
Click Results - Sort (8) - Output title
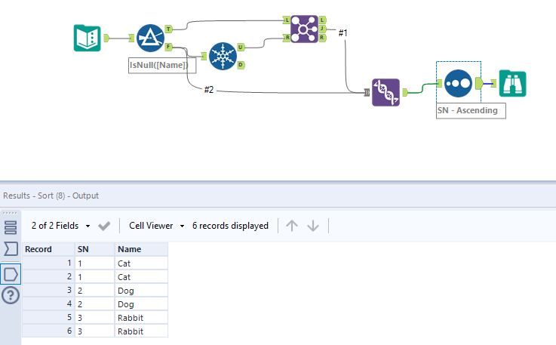point(51,196)
